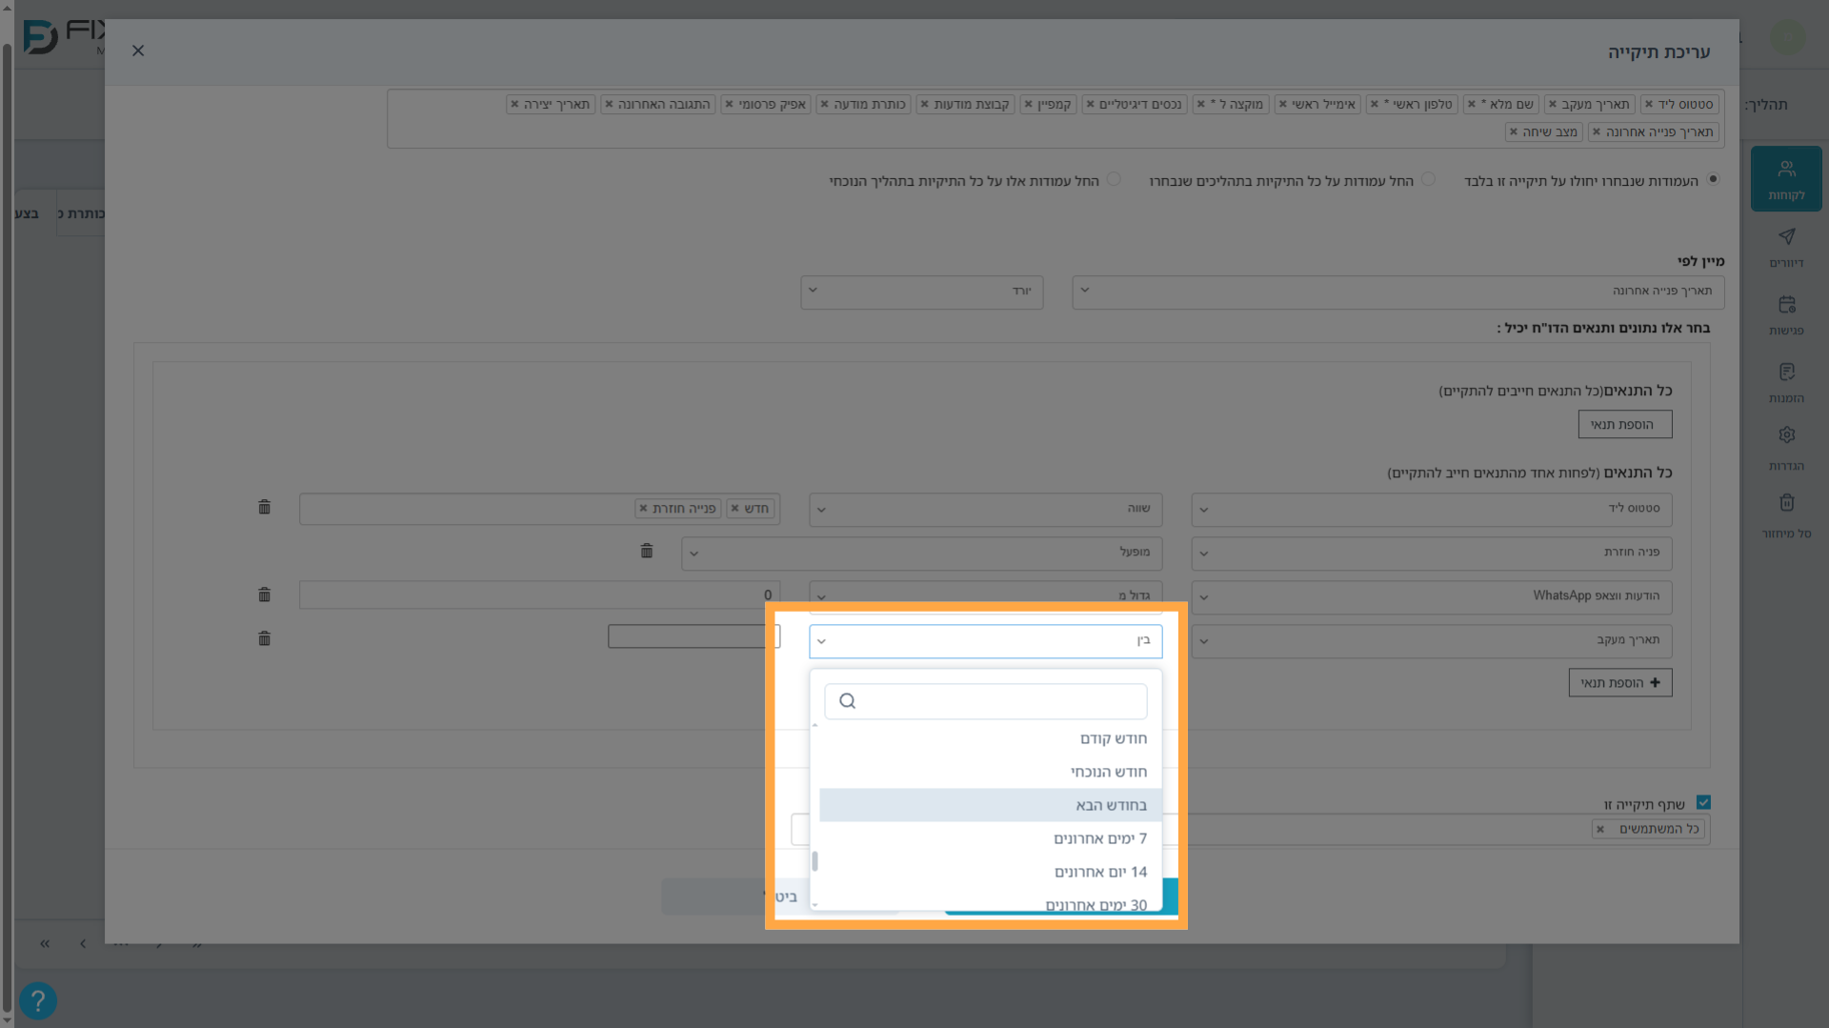Open the פגישות calendar sidebar icon
This screenshot has width=1829, height=1028.
[1786, 314]
